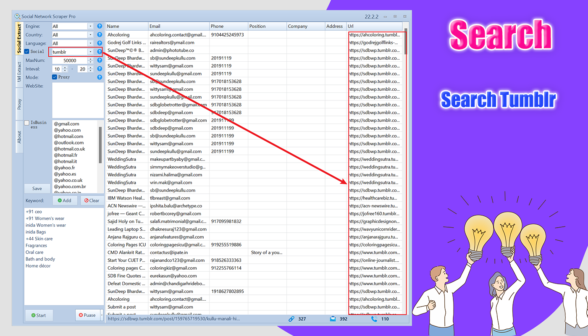The width and height of the screenshot is (588, 336).
Task: Expand the Language dropdown
Action: coord(90,43)
